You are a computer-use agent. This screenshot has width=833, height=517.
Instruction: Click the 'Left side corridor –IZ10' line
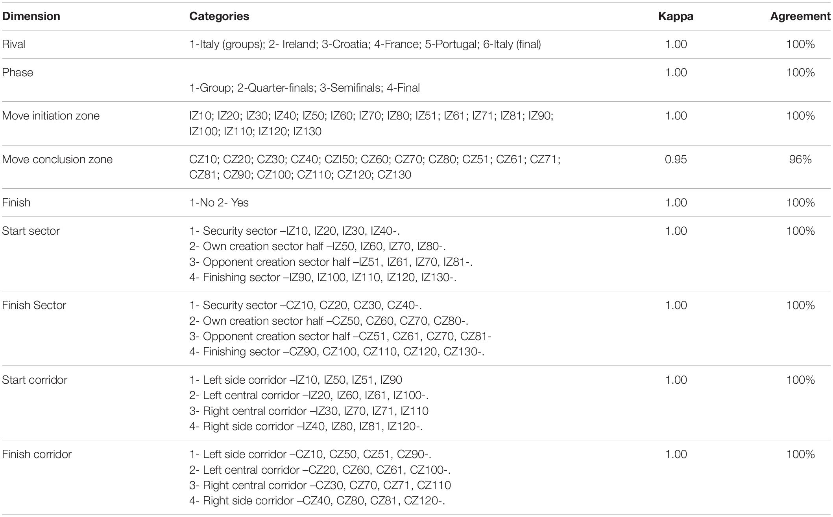[296, 380]
